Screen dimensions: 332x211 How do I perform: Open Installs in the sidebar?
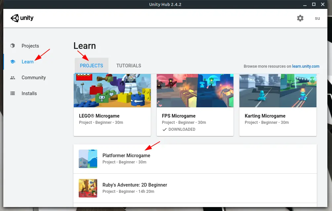coord(29,93)
